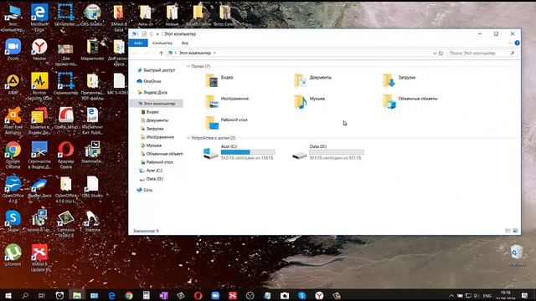Open OneNote from the taskbar
This screenshot has width=536, height=301.
click(164, 295)
